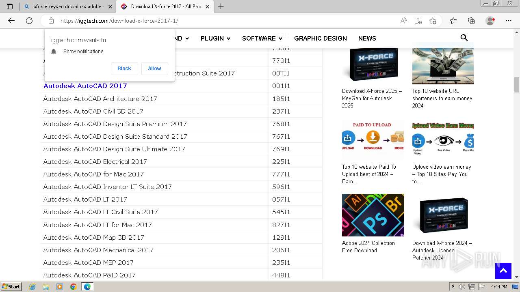Select the Autodesk AutoCAD for Mac 2017 row

pos(181,174)
